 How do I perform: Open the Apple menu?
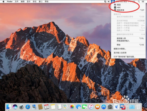[3, 1]
